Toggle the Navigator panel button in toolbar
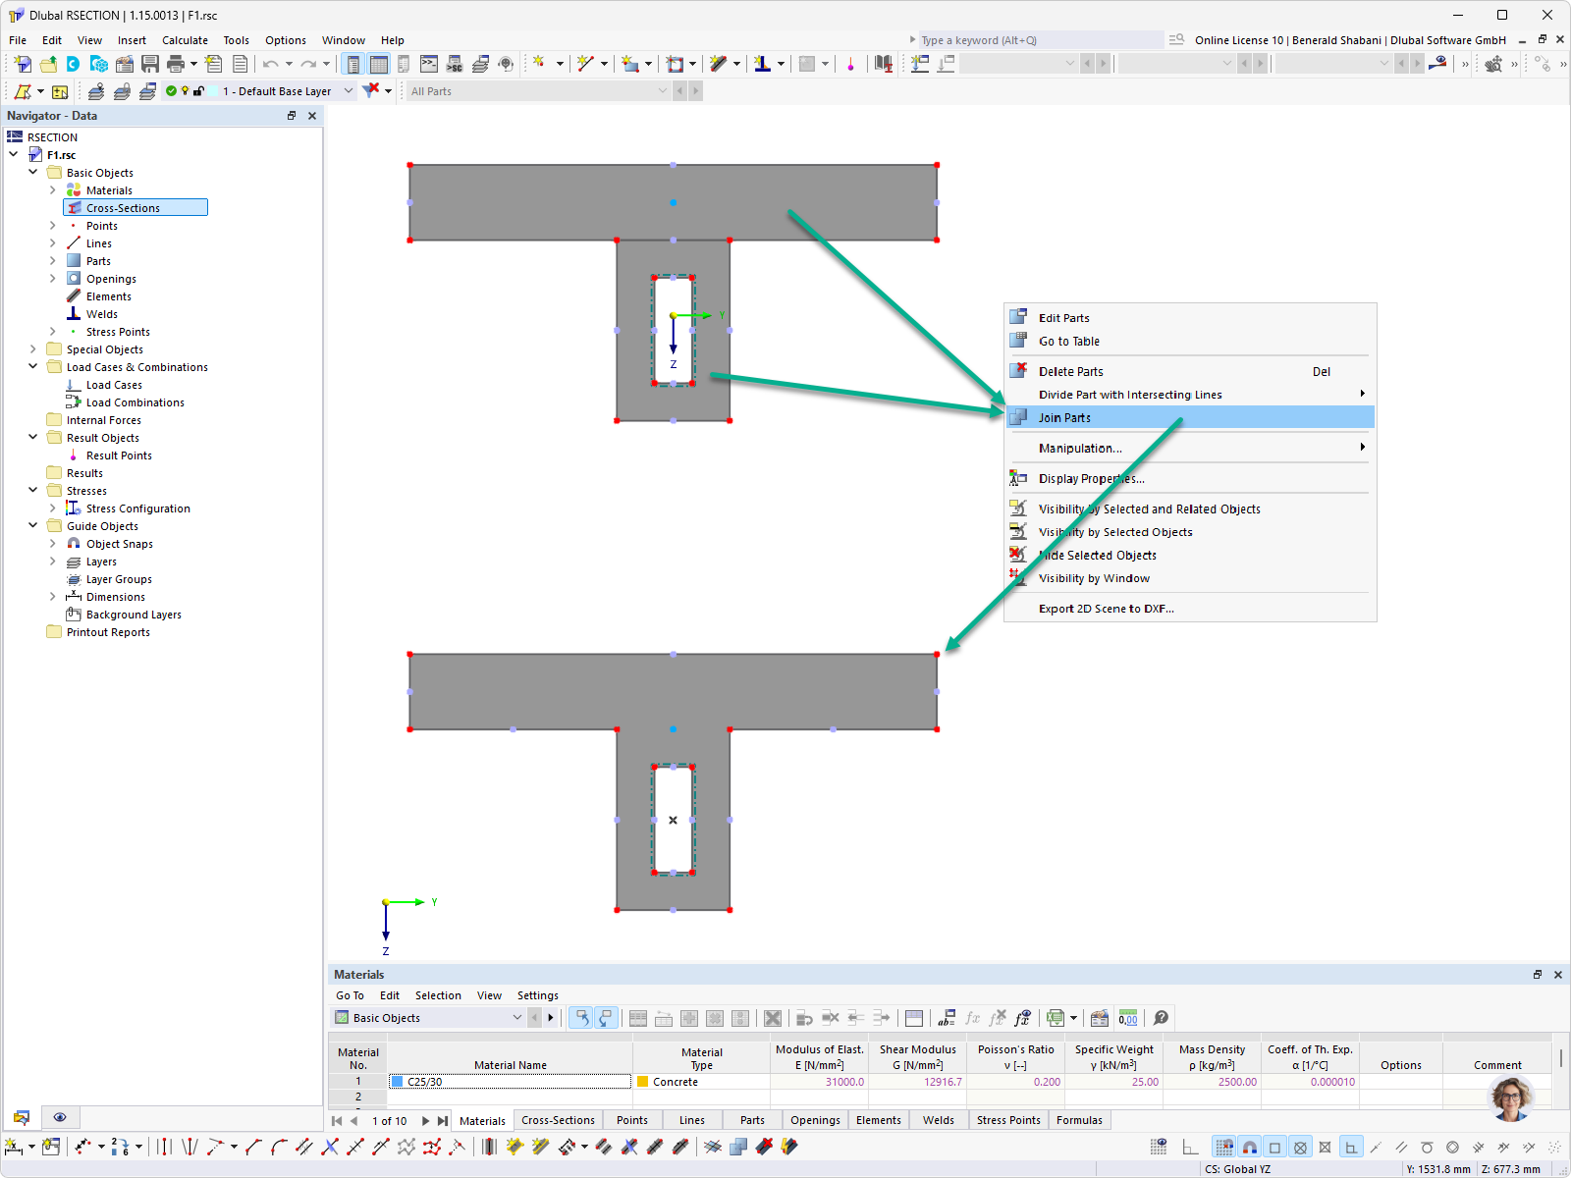 353,64
